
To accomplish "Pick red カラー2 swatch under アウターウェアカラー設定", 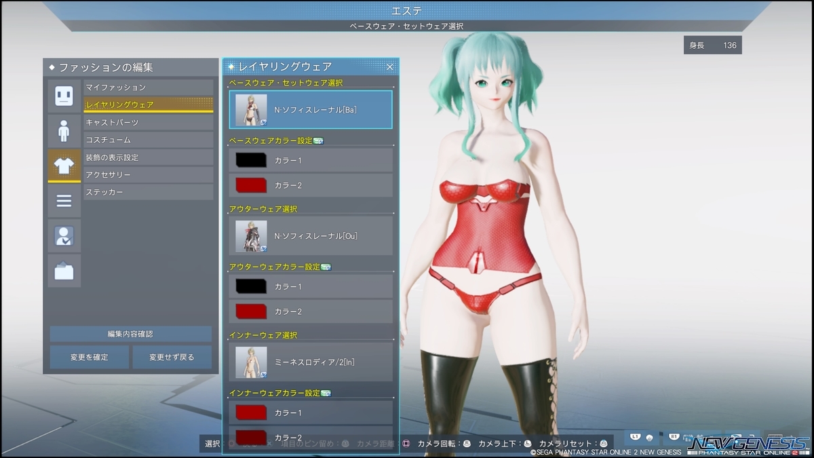I will 251,311.
